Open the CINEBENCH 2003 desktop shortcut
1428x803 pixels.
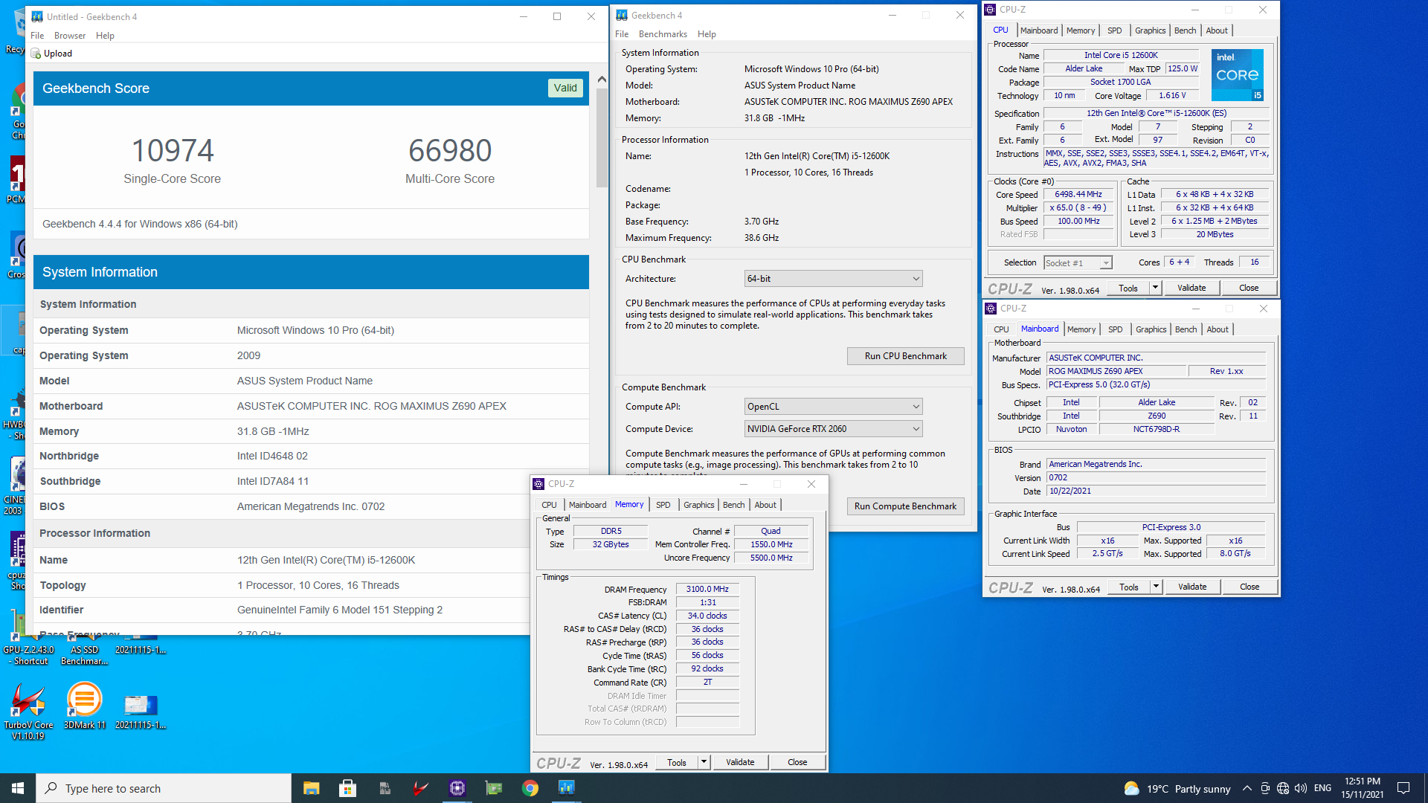click(13, 487)
